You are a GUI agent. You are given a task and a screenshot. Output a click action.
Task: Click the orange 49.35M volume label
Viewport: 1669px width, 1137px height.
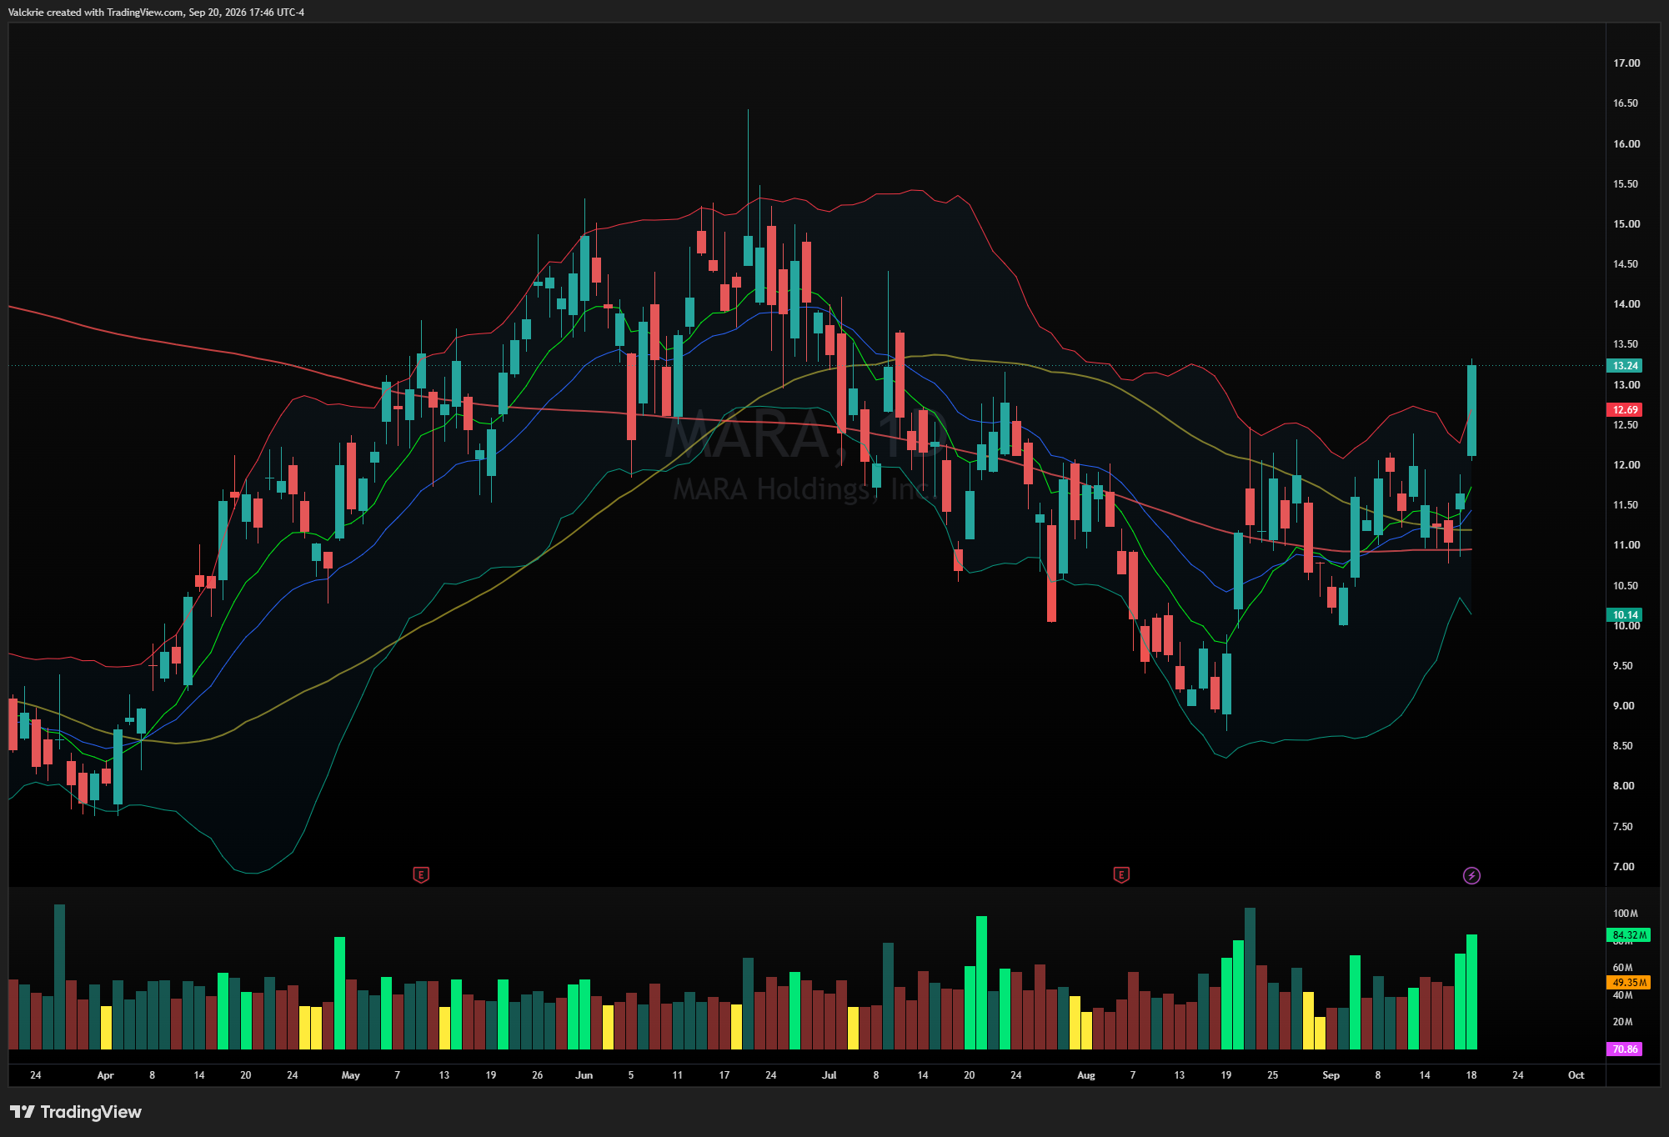(x=1629, y=983)
